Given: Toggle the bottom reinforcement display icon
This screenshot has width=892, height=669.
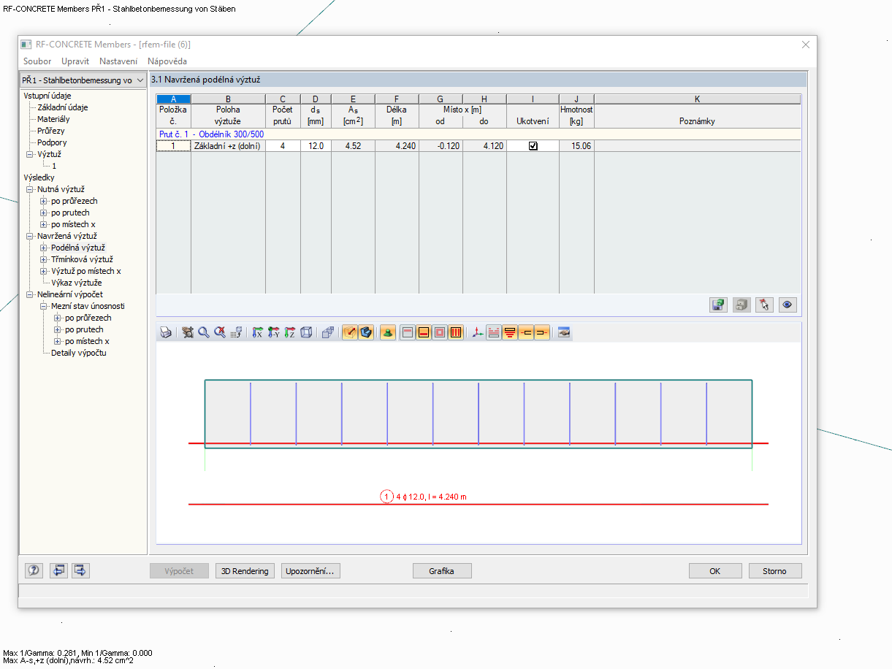Looking at the screenshot, I should click(x=424, y=332).
